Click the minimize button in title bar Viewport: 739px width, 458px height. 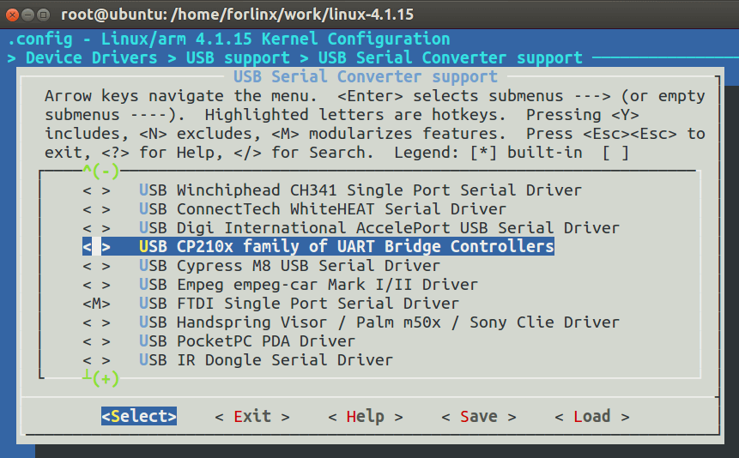click(x=27, y=15)
